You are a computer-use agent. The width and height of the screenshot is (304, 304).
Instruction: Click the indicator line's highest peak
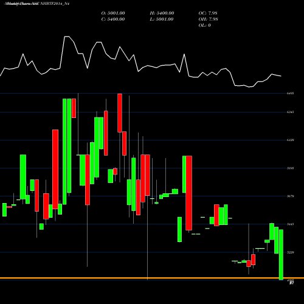point(67,36)
